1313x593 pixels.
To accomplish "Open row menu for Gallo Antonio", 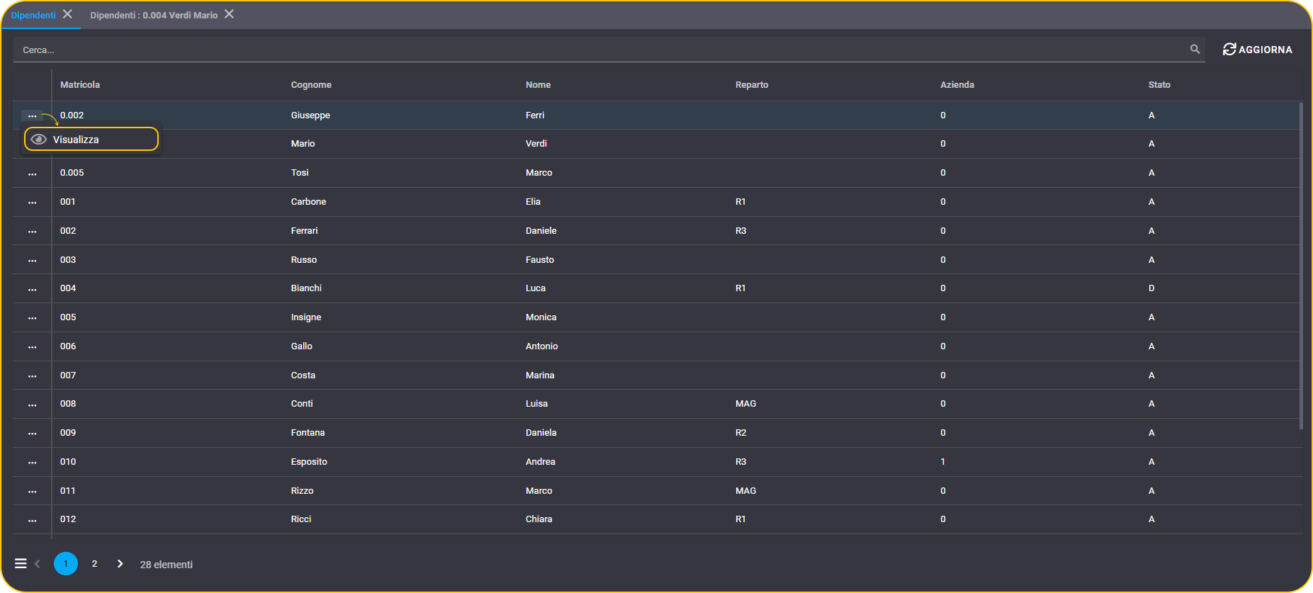I will pyautogui.click(x=32, y=347).
